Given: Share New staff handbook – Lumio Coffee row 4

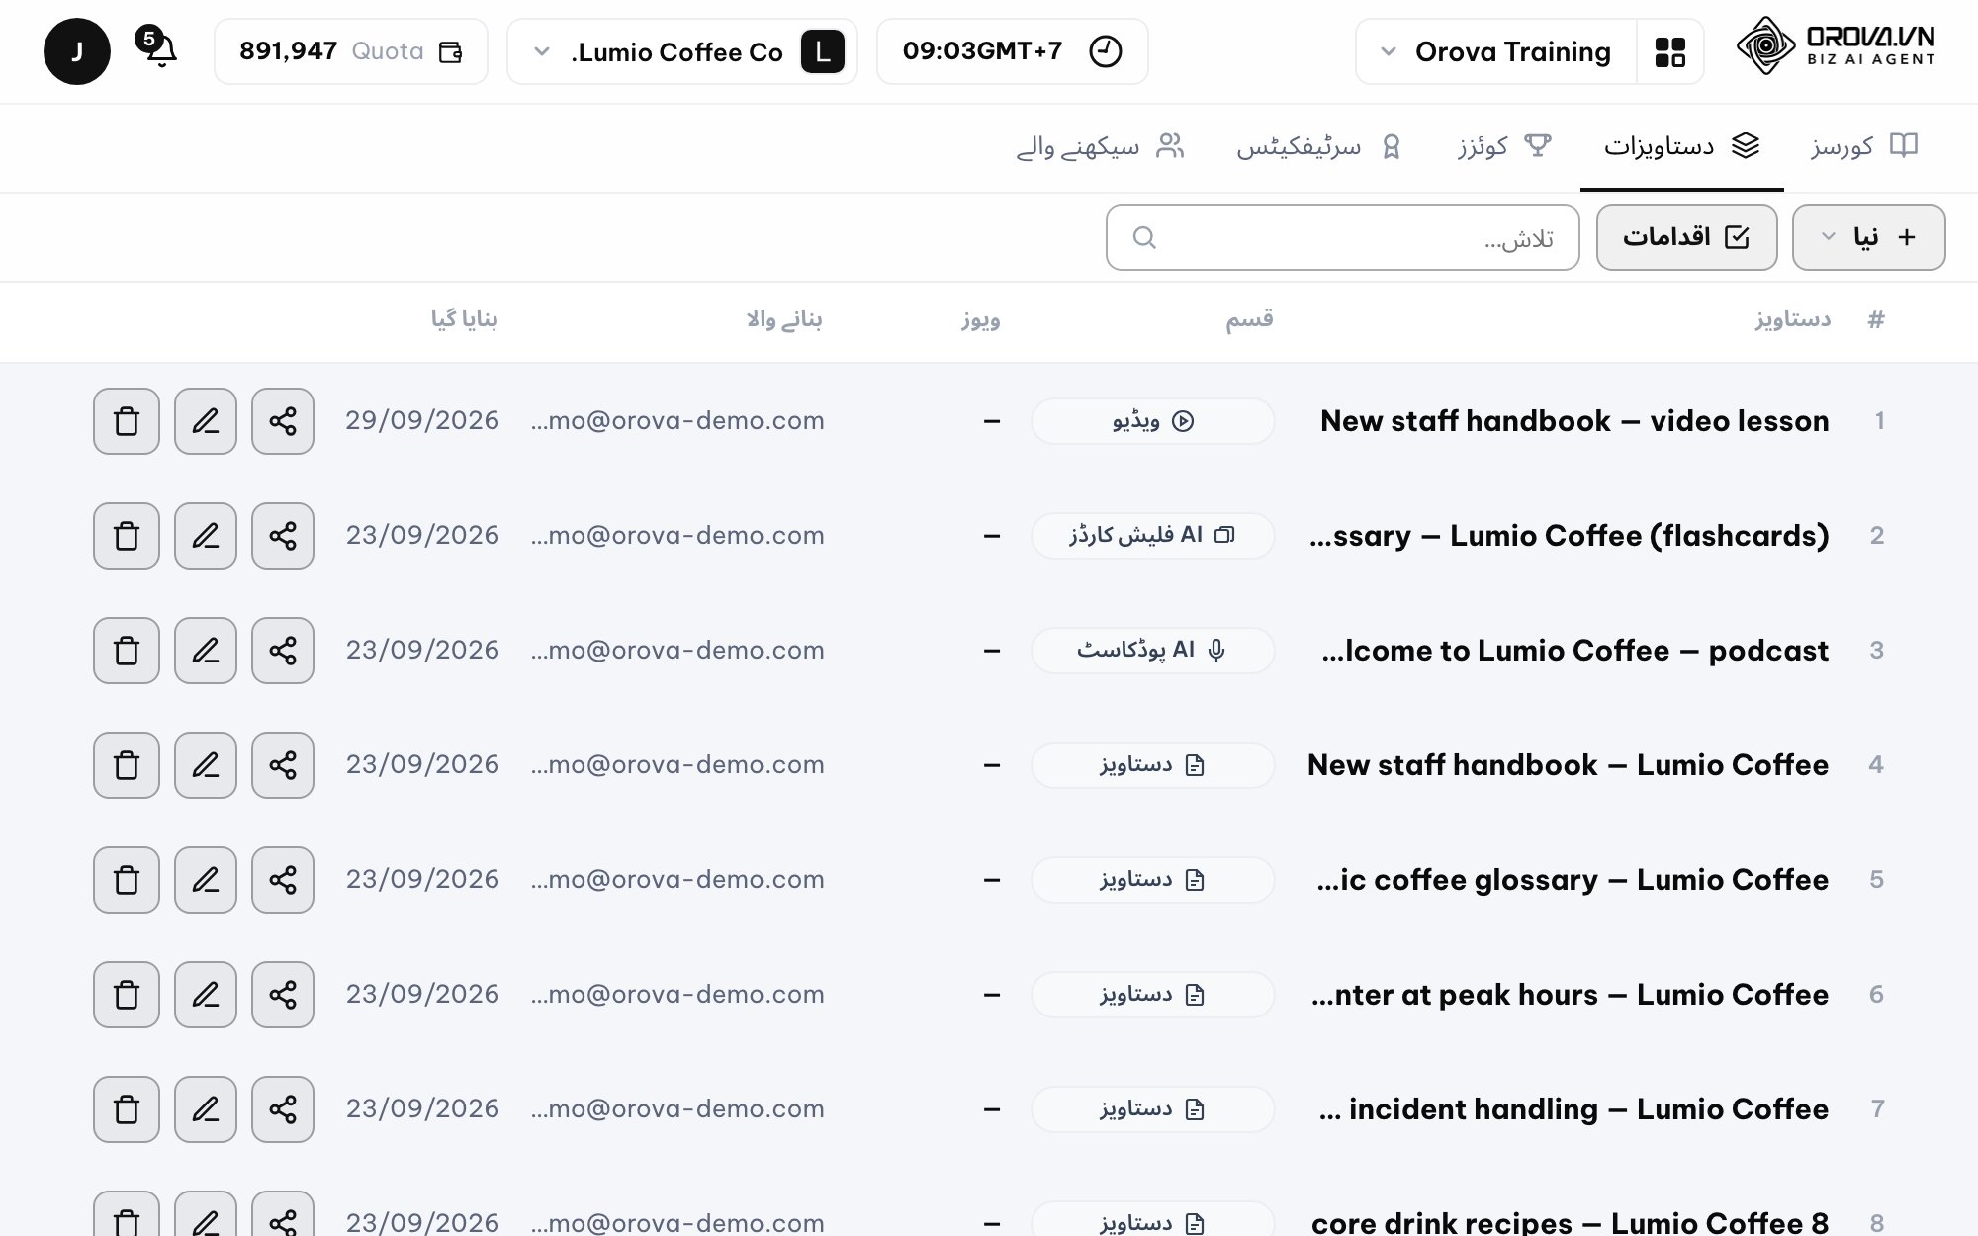Looking at the screenshot, I should [x=283, y=765].
